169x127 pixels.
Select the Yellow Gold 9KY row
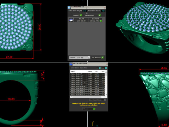[x=88, y=74]
